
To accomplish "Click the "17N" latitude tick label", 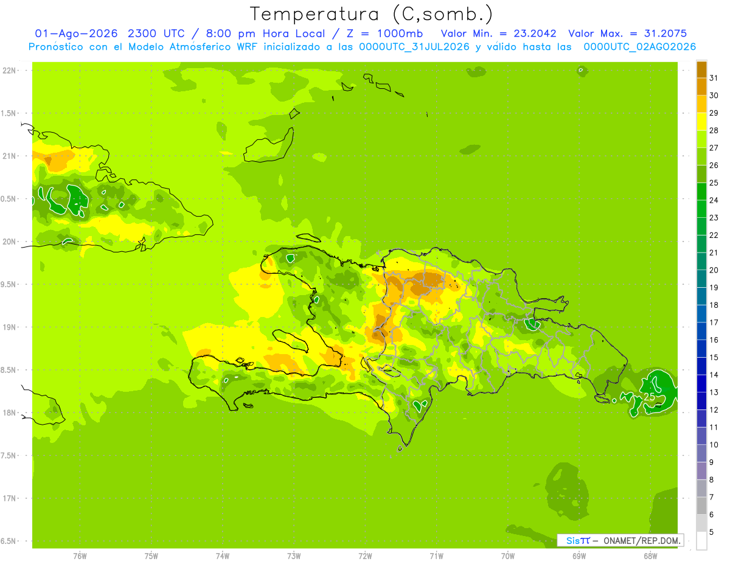I will (10, 499).
